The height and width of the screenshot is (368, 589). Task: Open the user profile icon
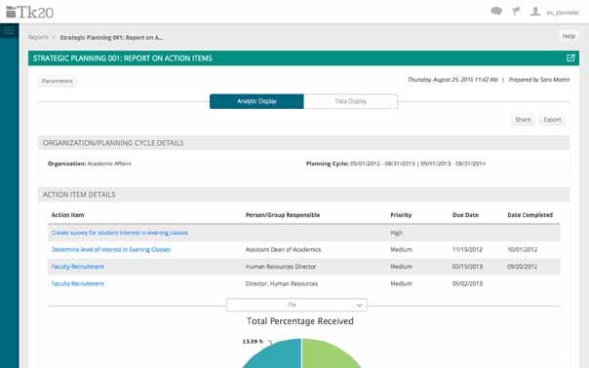(x=535, y=12)
